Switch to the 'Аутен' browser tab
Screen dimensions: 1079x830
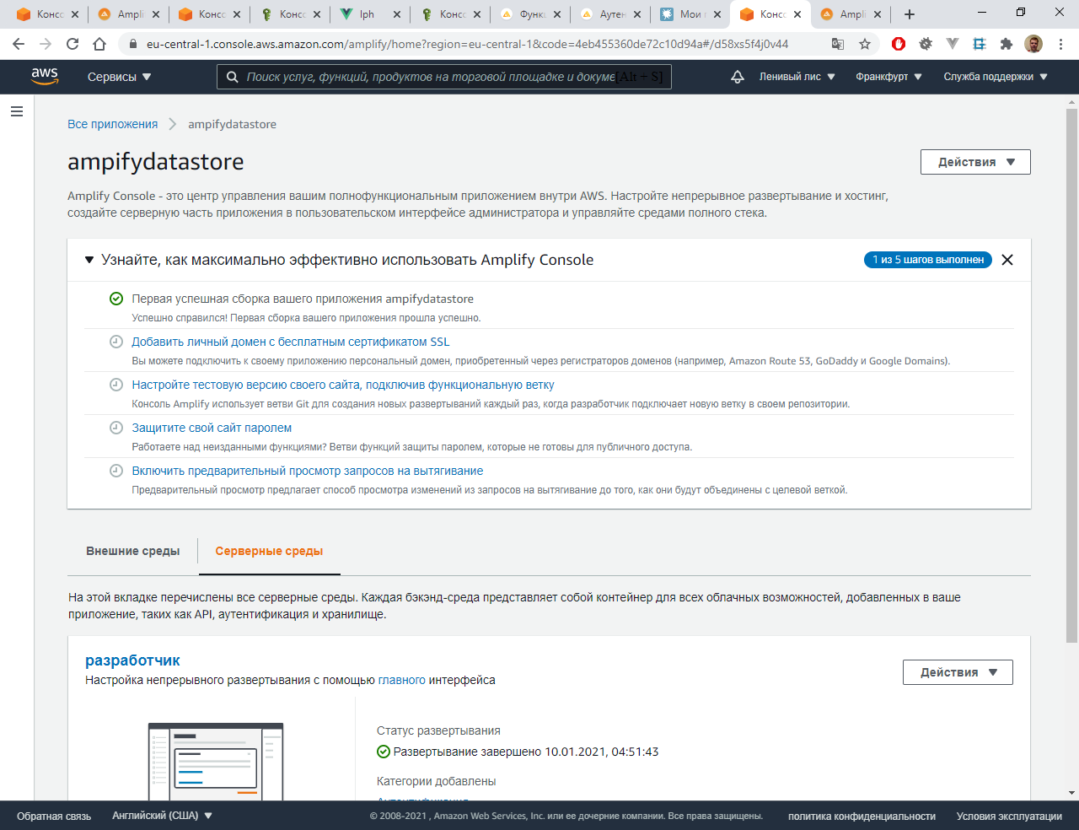point(612,14)
